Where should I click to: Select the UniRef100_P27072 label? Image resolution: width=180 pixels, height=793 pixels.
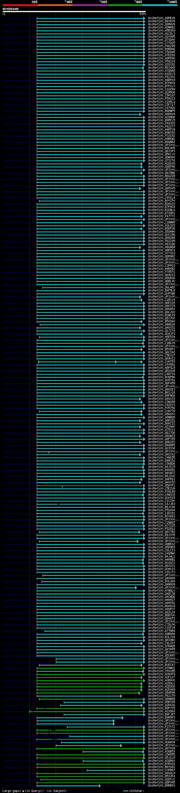pos(161,727)
